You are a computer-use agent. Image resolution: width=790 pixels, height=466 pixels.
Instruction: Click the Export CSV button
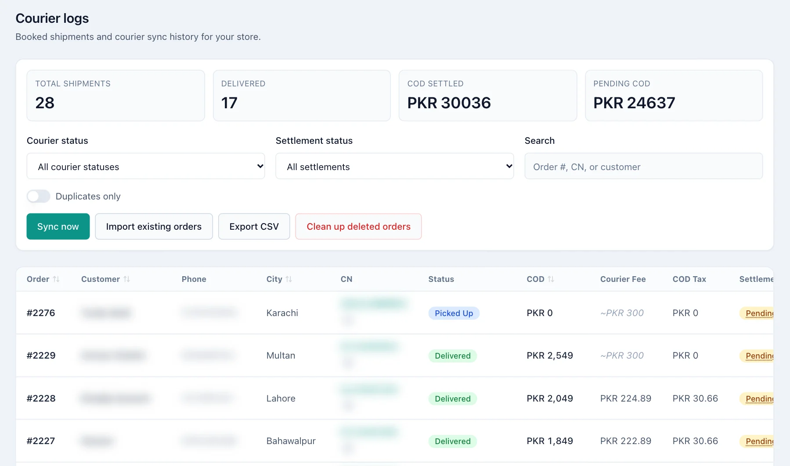click(254, 227)
